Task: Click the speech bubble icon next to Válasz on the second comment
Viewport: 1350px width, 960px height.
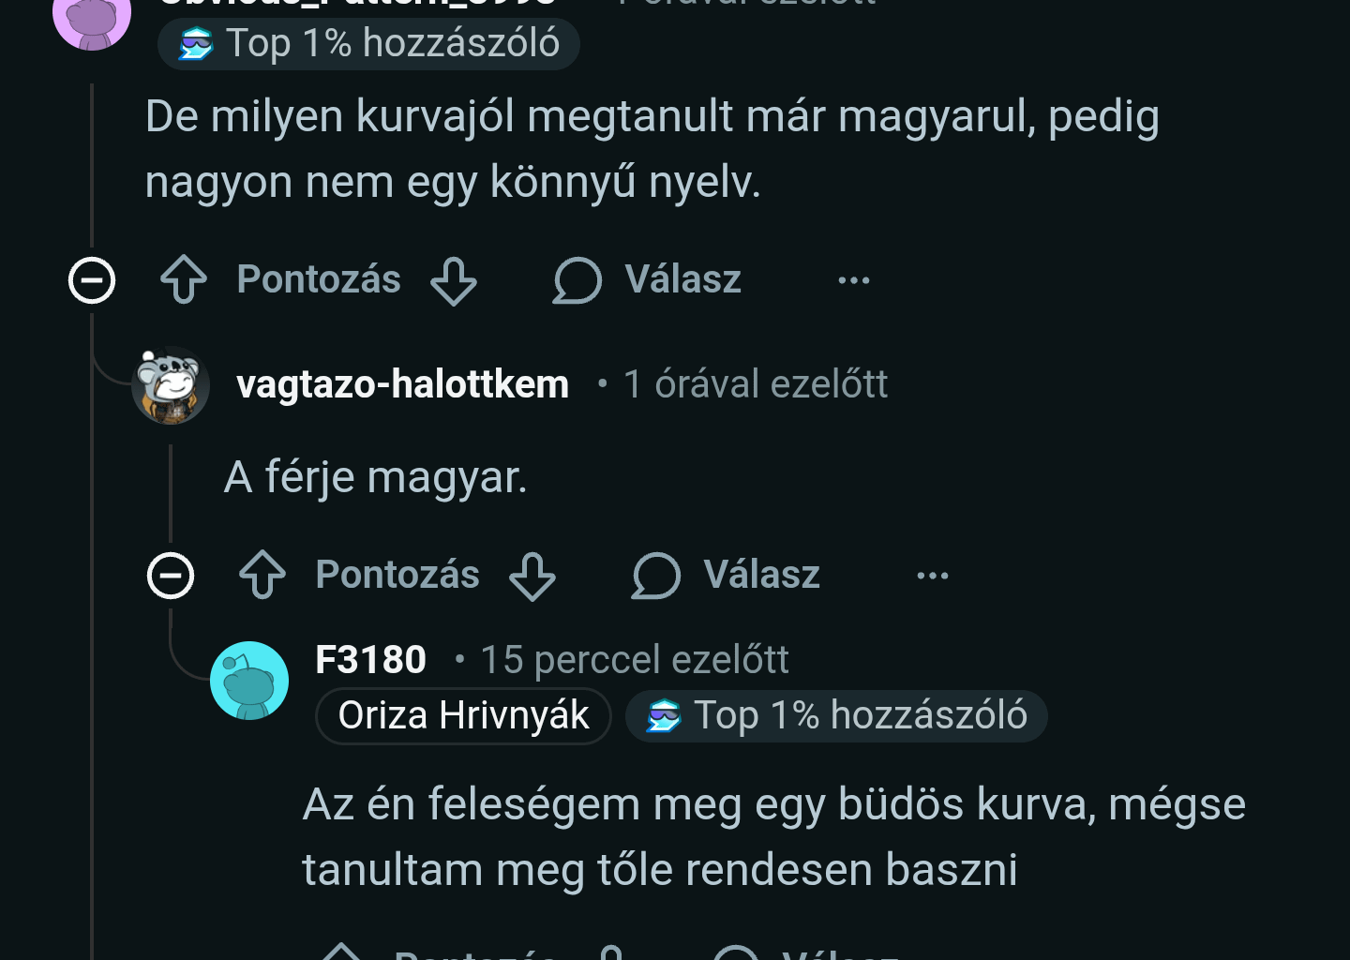Action: 653,576
